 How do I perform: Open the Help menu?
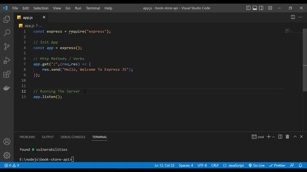[x=108, y=8]
